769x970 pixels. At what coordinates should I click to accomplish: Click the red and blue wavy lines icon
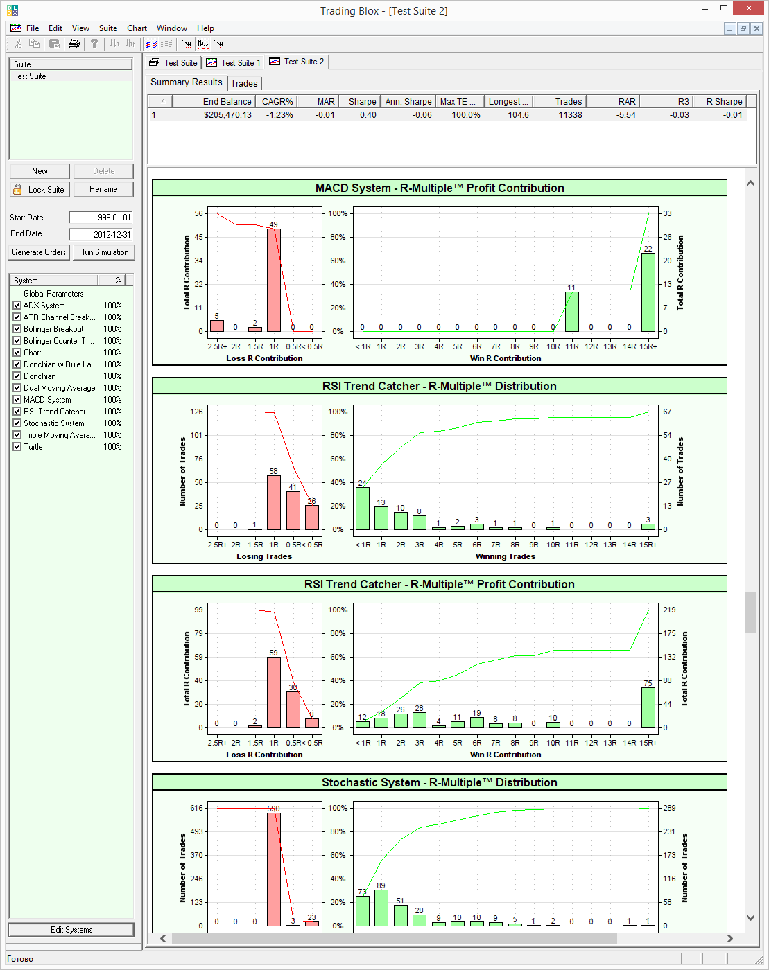pyautogui.click(x=150, y=44)
